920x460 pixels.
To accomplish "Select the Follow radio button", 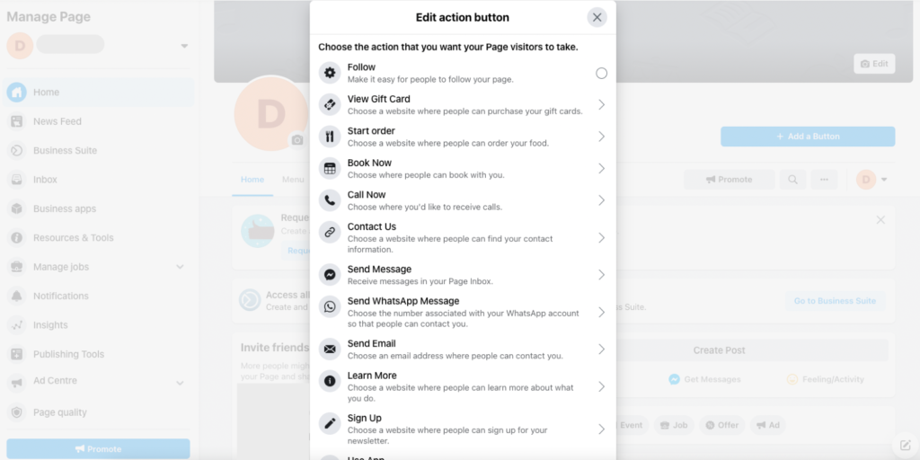I will [x=601, y=74].
